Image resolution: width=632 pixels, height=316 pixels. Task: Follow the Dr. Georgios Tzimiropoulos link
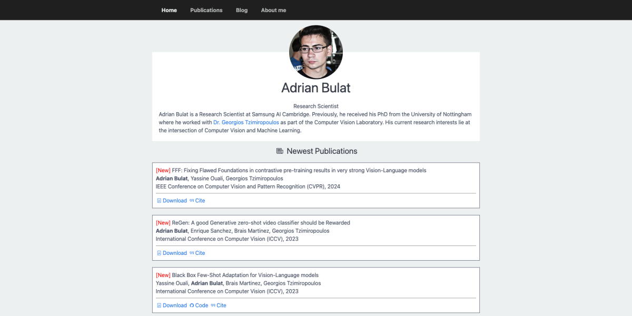click(x=246, y=122)
